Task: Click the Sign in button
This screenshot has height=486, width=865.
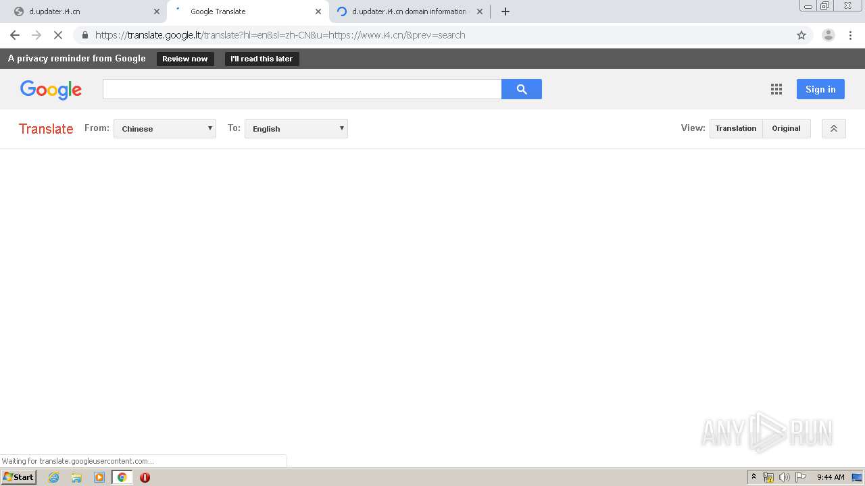Action: tap(820, 89)
